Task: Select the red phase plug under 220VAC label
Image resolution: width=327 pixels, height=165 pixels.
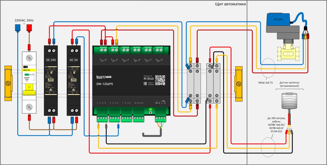Action: click(x=29, y=28)
